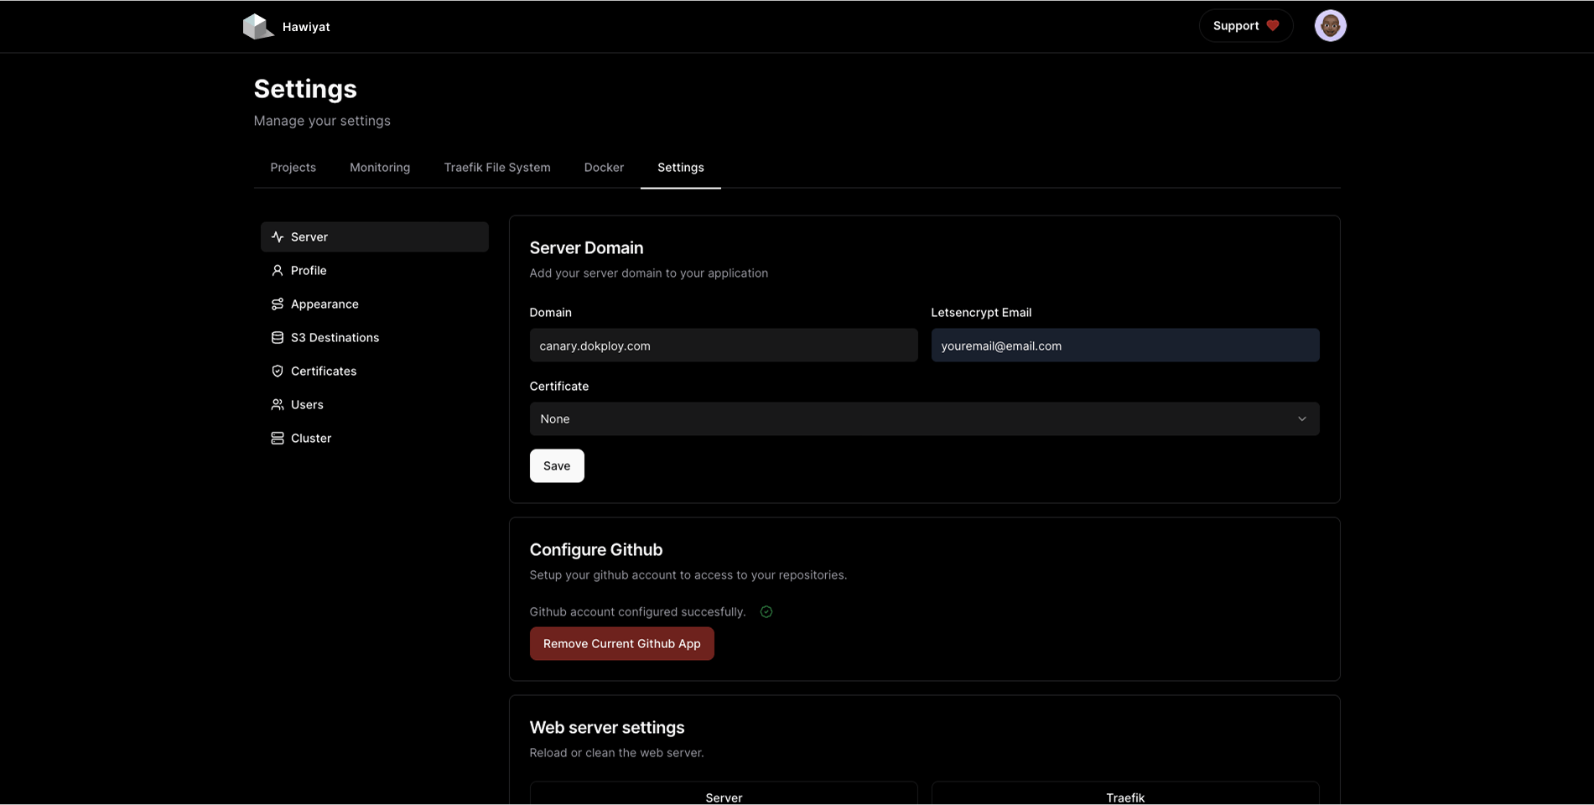Viewport: 1594px width, 805px height.
Task: Open Users settings section
Action: click(375, 405)
